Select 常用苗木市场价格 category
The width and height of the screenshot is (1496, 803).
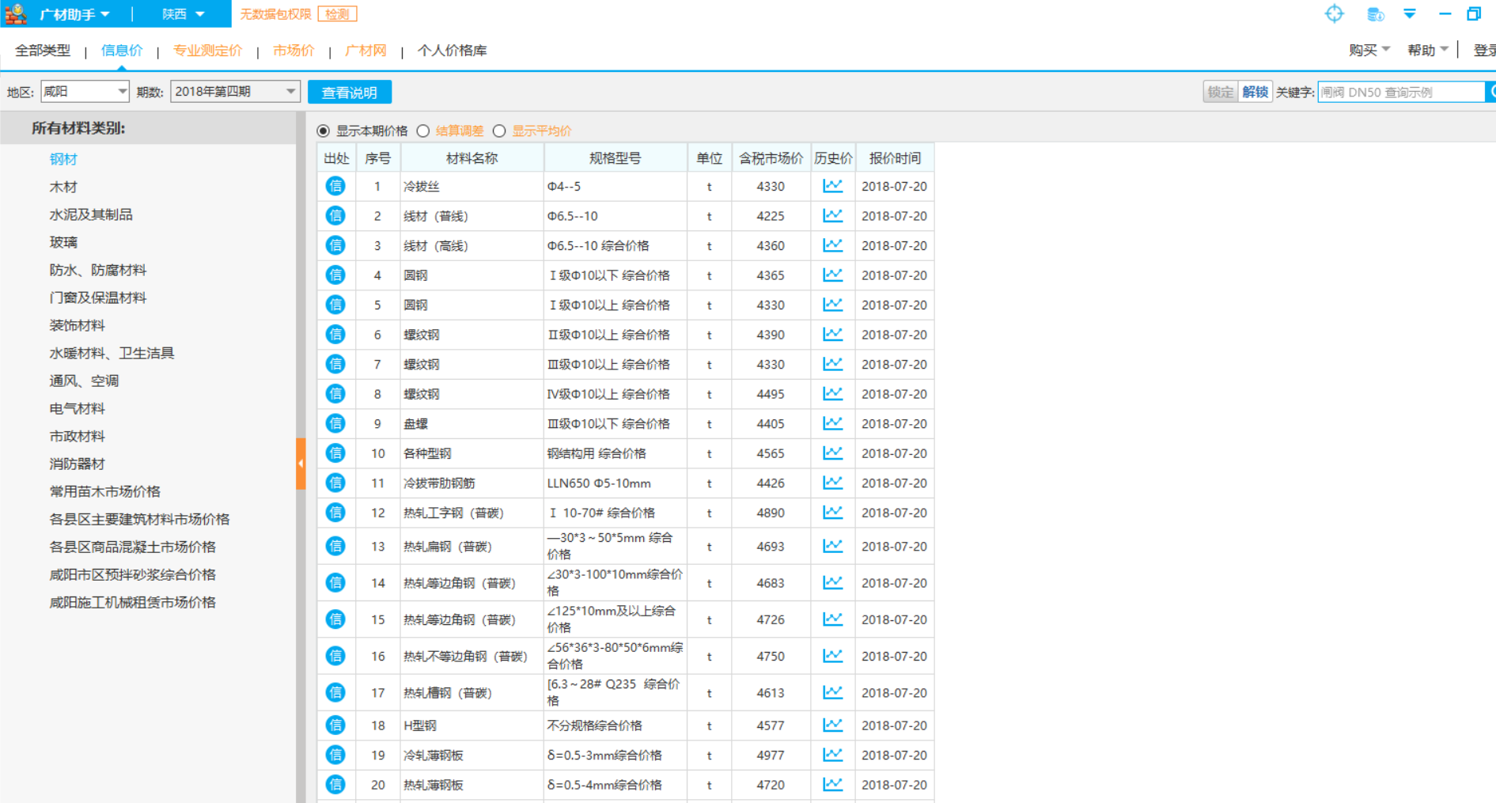coord(104,491)
